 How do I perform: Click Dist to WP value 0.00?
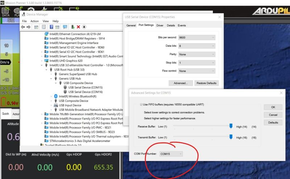pos(16,167)
